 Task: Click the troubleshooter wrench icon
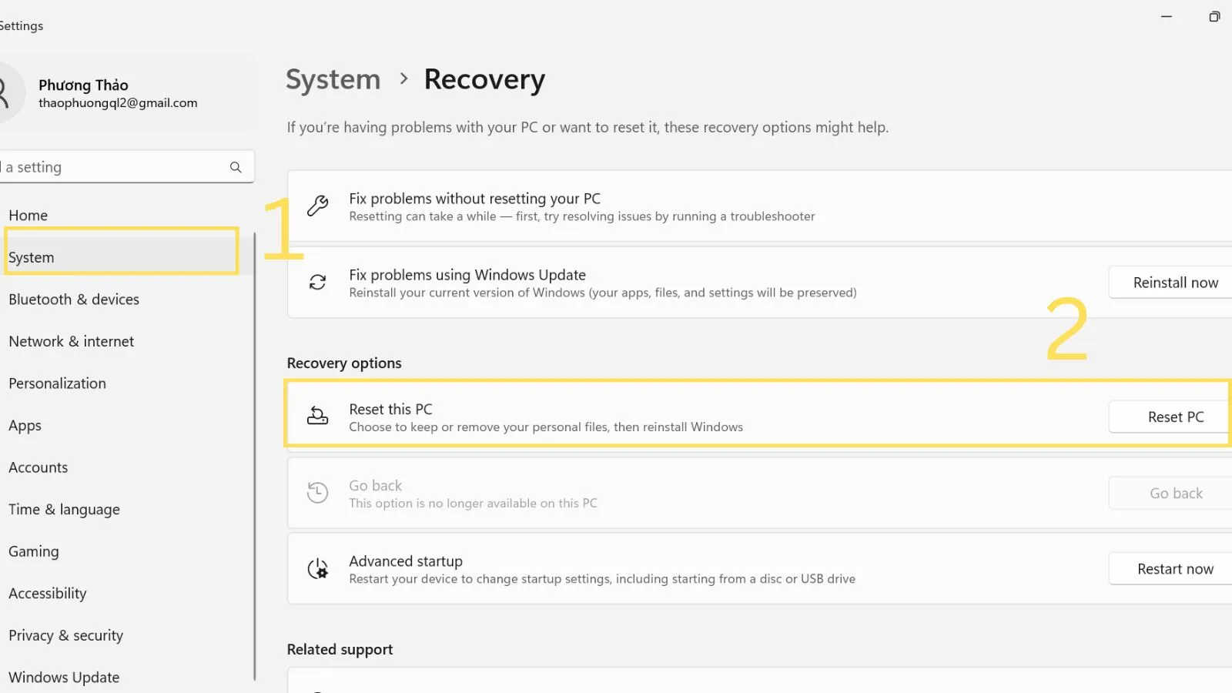(x=317, y=206)
